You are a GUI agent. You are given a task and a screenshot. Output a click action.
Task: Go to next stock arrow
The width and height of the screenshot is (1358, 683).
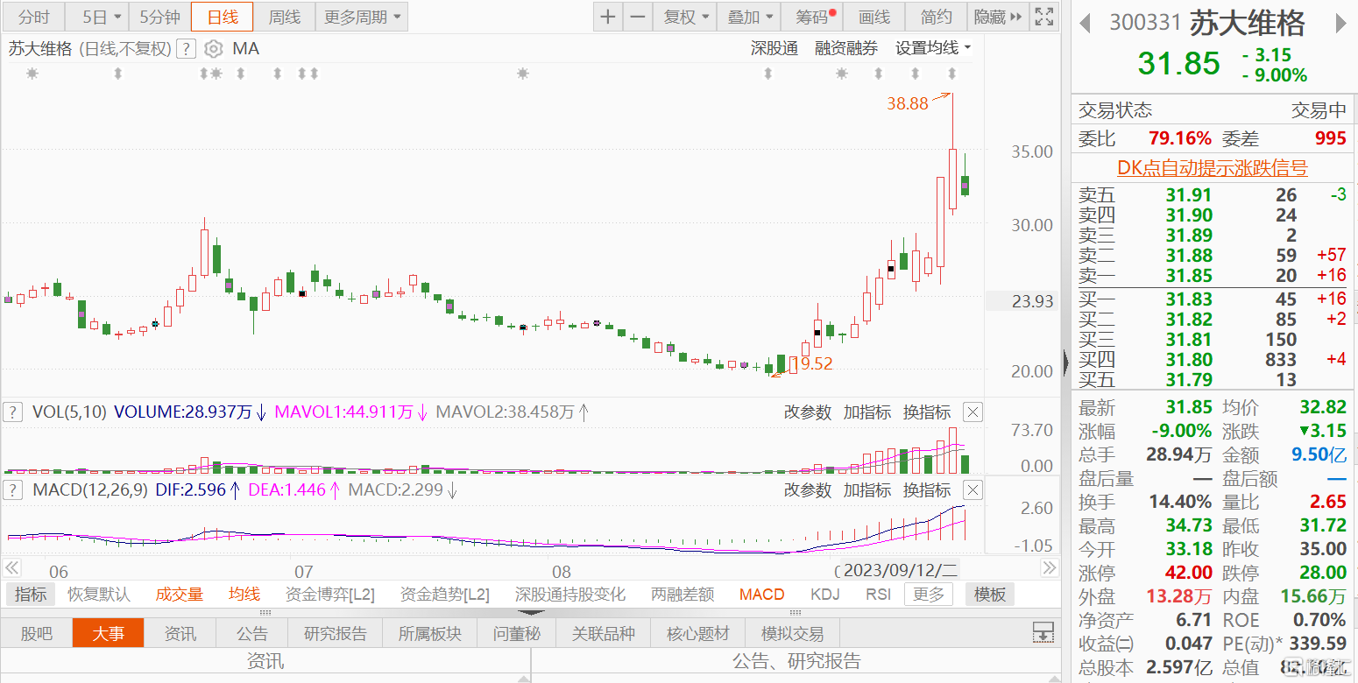[1342, 23]
